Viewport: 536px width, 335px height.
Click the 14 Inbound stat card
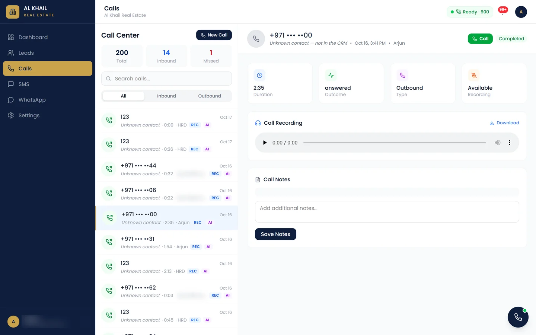[x=166, y=56]
